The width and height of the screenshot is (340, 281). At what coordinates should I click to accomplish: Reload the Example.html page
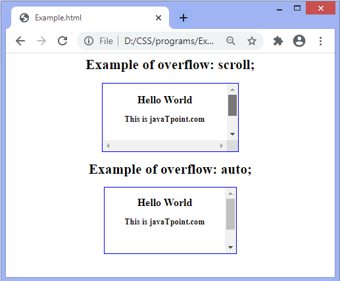(62, 41)
